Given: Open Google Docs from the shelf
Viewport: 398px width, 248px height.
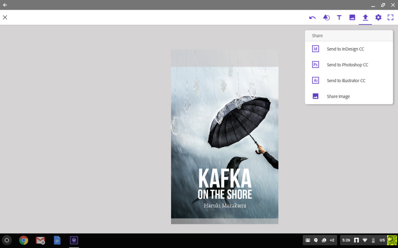Looking at the screenshot, I should (57, 240).
